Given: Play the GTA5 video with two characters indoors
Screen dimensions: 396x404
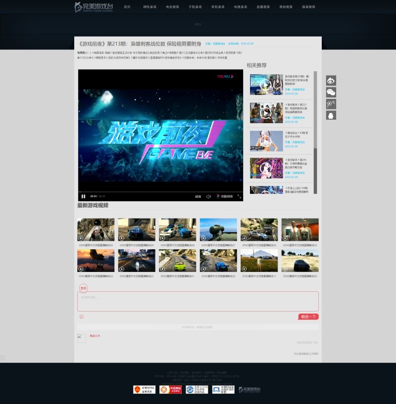Looking at the screenshot, I should (x=300, y=229).
